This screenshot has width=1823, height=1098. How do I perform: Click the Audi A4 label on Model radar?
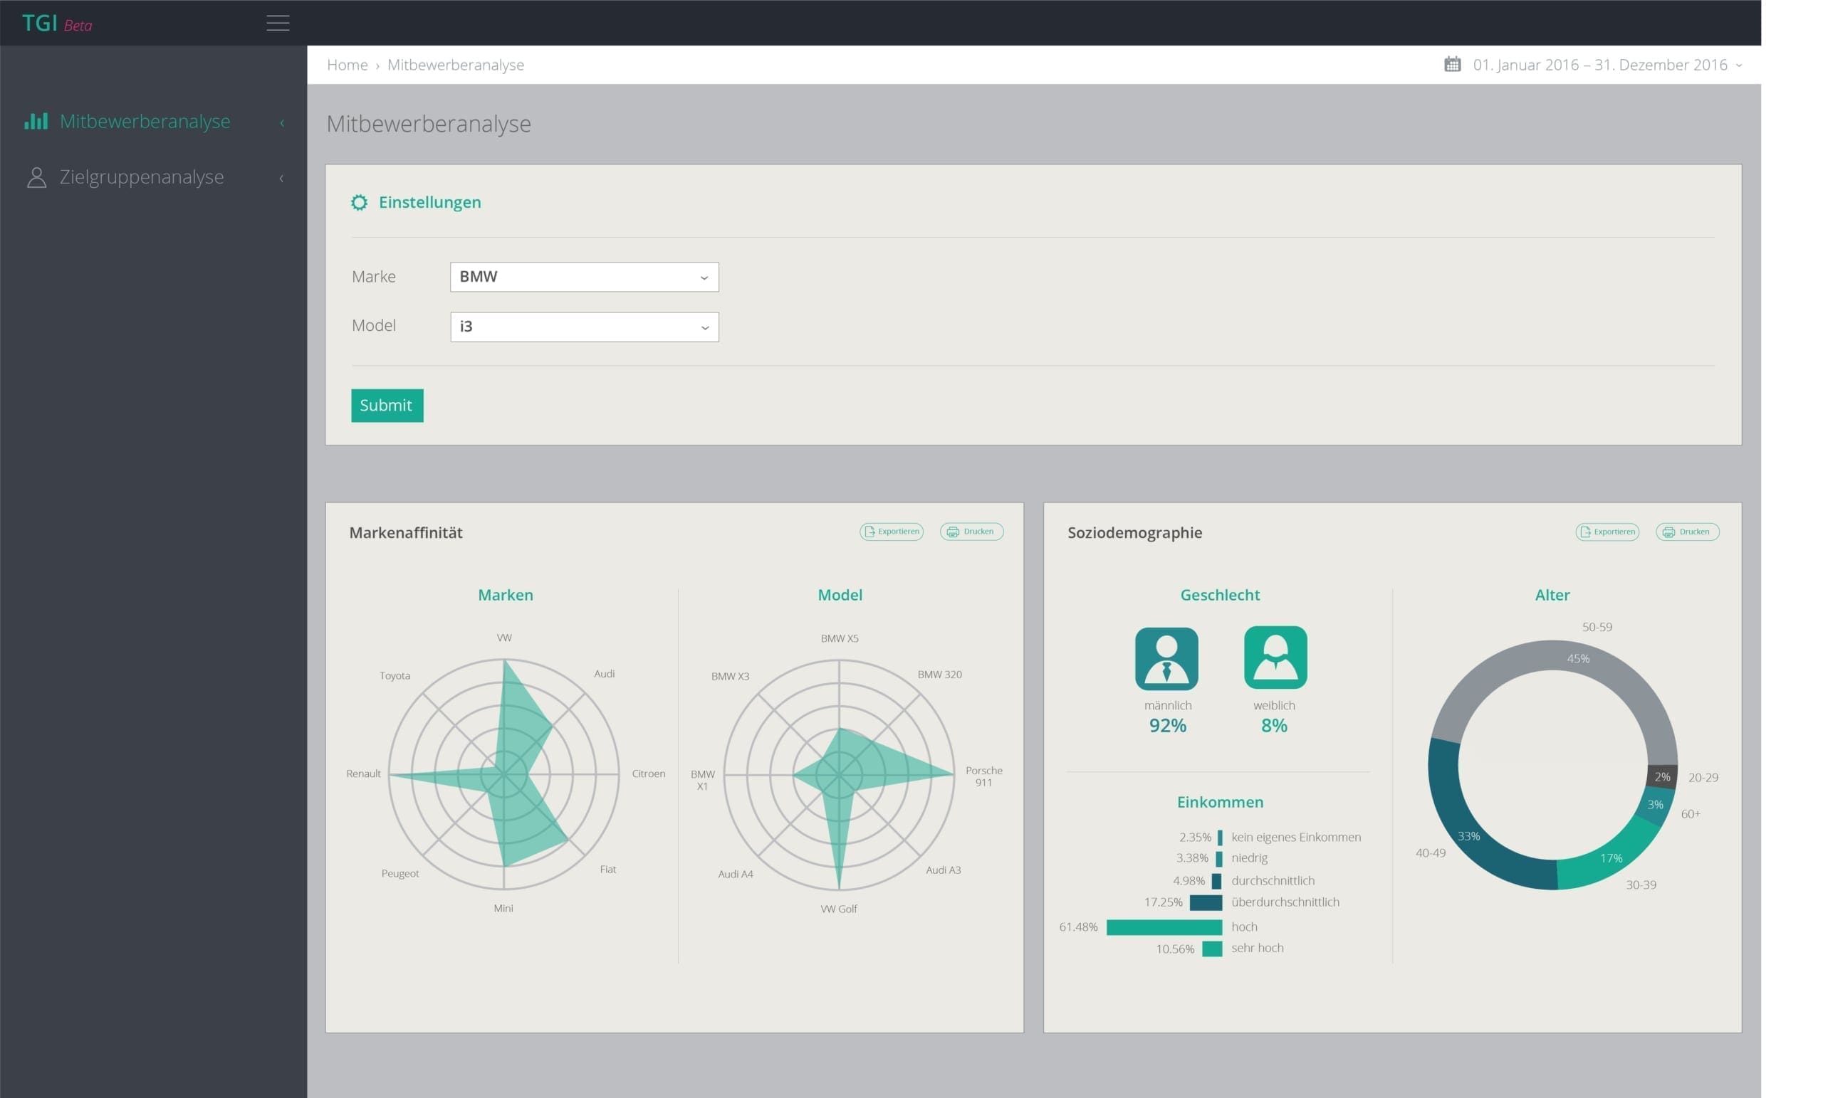coord(736,874)
